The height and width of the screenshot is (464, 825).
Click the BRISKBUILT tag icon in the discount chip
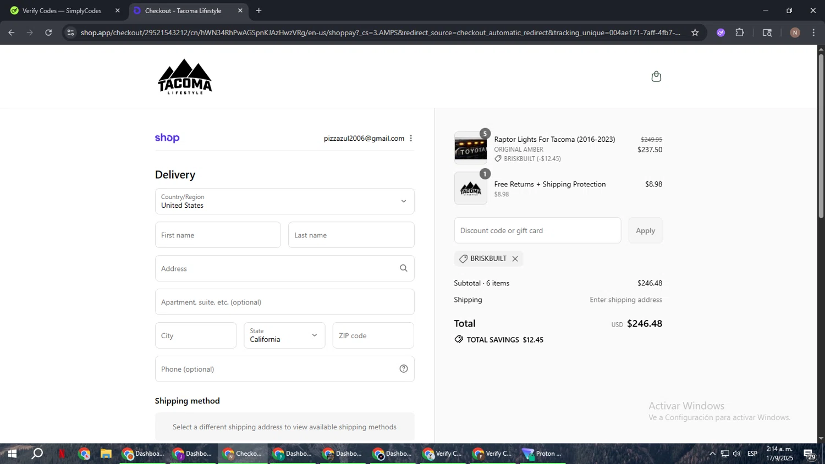tap(464, 259)
